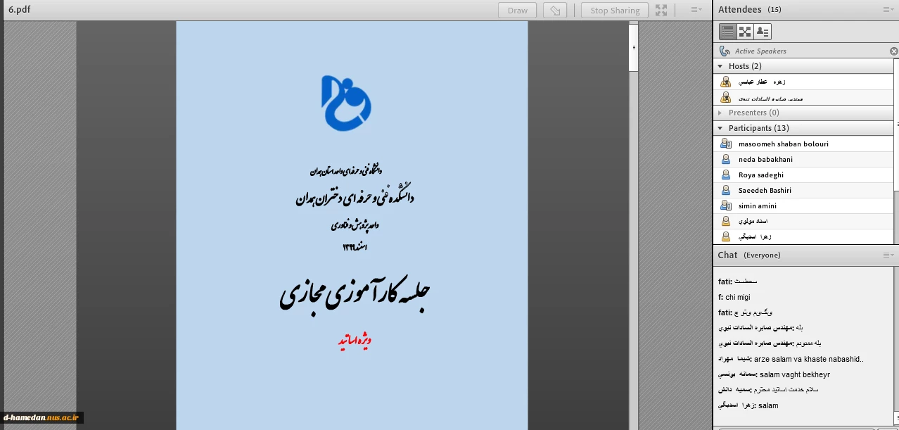Switch to Attendee list view
The height and width of the screenshot is (430, 899).
click(x=727, y=32)
